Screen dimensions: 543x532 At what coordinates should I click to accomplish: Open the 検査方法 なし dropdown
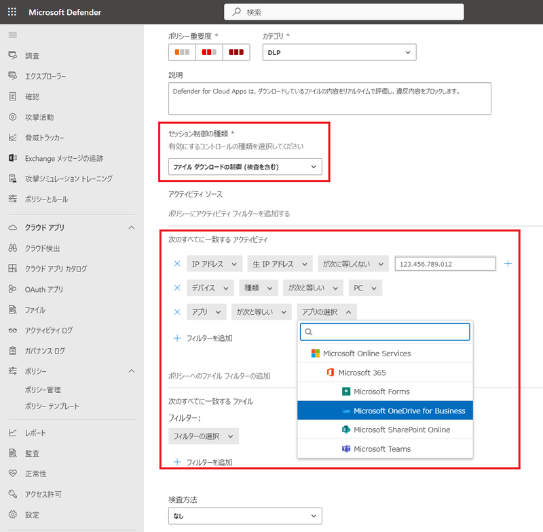[245, 516]
